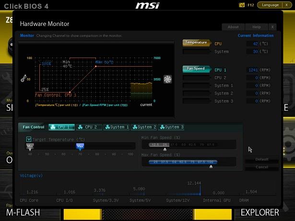Click the CPU 1 fan speed 1241 RPM
This screenshot has height=221, width=295.
[253, 70]
